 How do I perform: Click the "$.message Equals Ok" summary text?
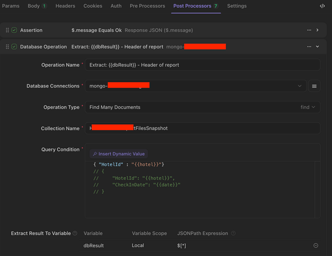(97, 30)
